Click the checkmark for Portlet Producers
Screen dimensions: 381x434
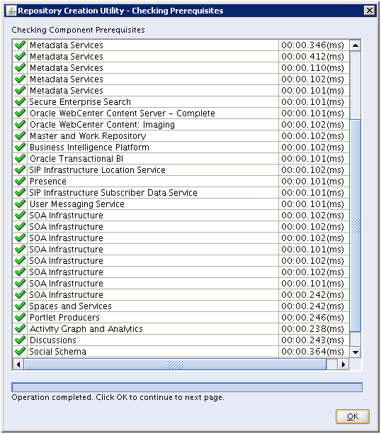pyautogui.click(x=21, y=318)
